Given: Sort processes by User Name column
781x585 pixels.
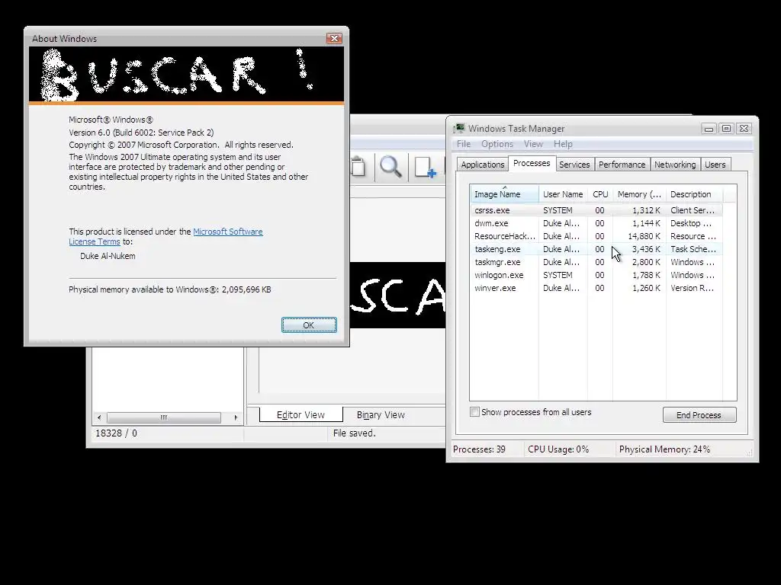Looking at the screenshot, I should point(563,194).
